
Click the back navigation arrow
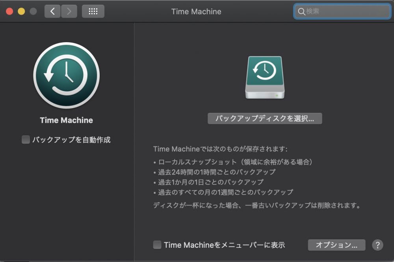coord(52,11)
